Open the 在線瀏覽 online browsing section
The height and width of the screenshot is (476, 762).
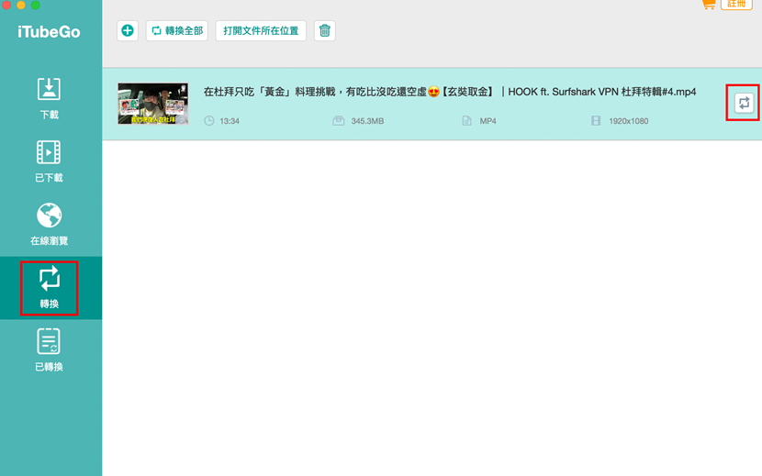click(x=49, y=225)
